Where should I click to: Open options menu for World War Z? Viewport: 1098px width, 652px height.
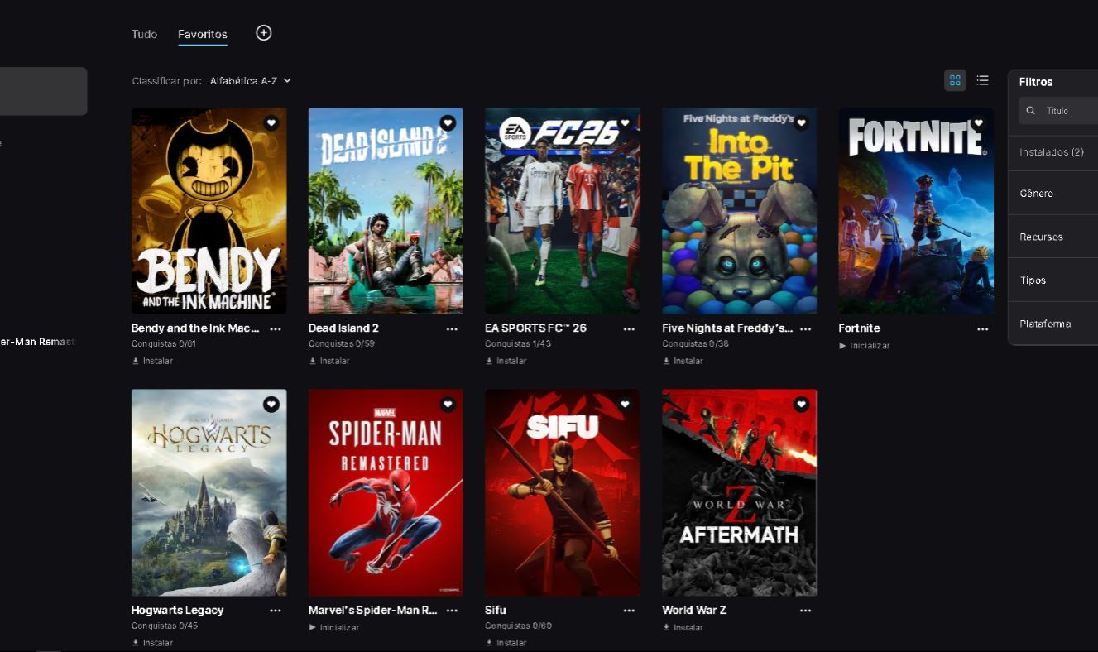(805, 611)
